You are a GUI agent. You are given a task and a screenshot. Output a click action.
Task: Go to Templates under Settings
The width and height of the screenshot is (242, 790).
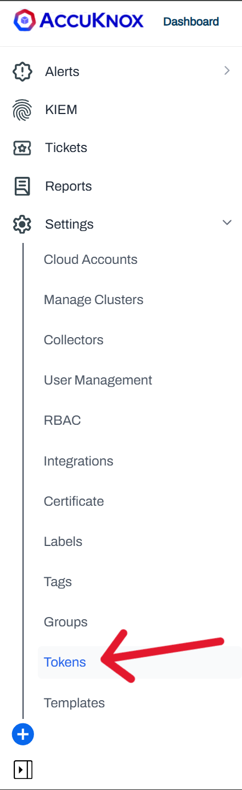pos(74,703)
